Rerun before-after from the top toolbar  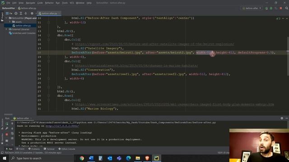266,8
